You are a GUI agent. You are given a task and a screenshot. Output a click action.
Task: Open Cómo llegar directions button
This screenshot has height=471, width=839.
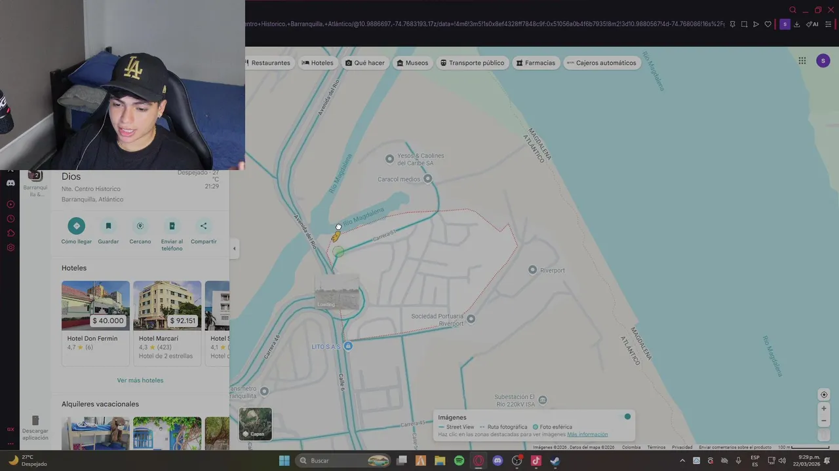tap(76, 226)
